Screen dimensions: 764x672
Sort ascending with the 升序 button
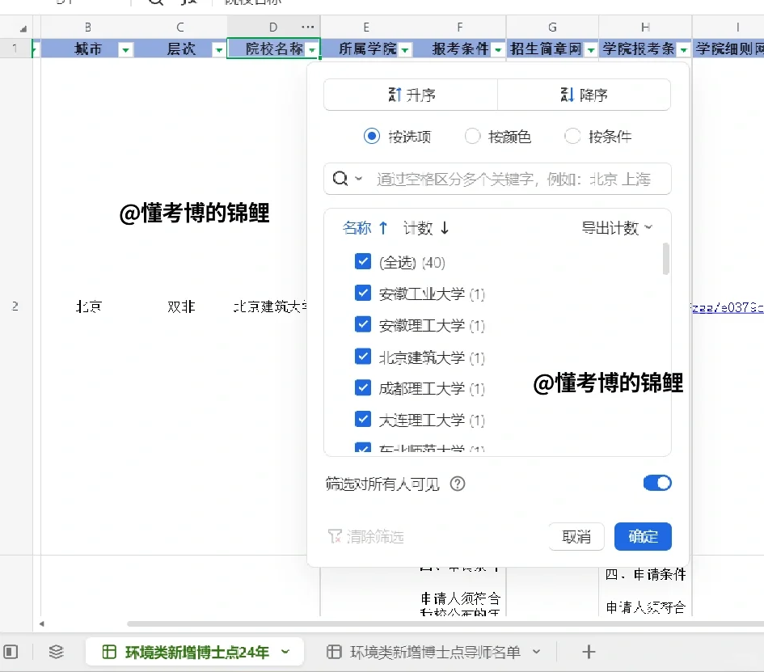(x=411, y=95)
